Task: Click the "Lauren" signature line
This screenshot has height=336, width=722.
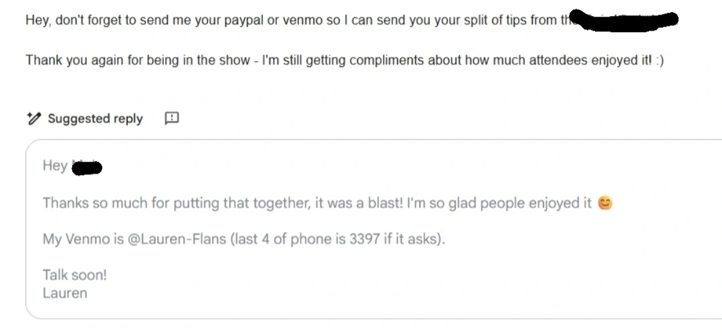Action: [65, 293]
